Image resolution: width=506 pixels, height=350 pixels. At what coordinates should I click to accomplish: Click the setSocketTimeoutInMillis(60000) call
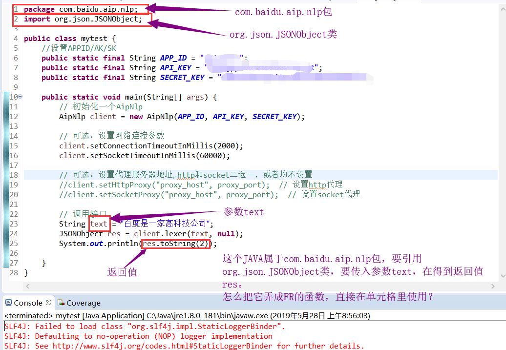pyautogui.click(x=145, y=156)
